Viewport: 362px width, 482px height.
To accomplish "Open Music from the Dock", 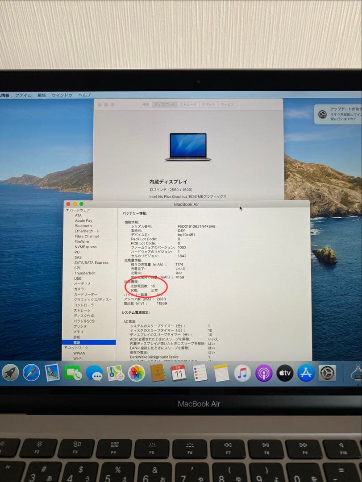I will point(242,373).
